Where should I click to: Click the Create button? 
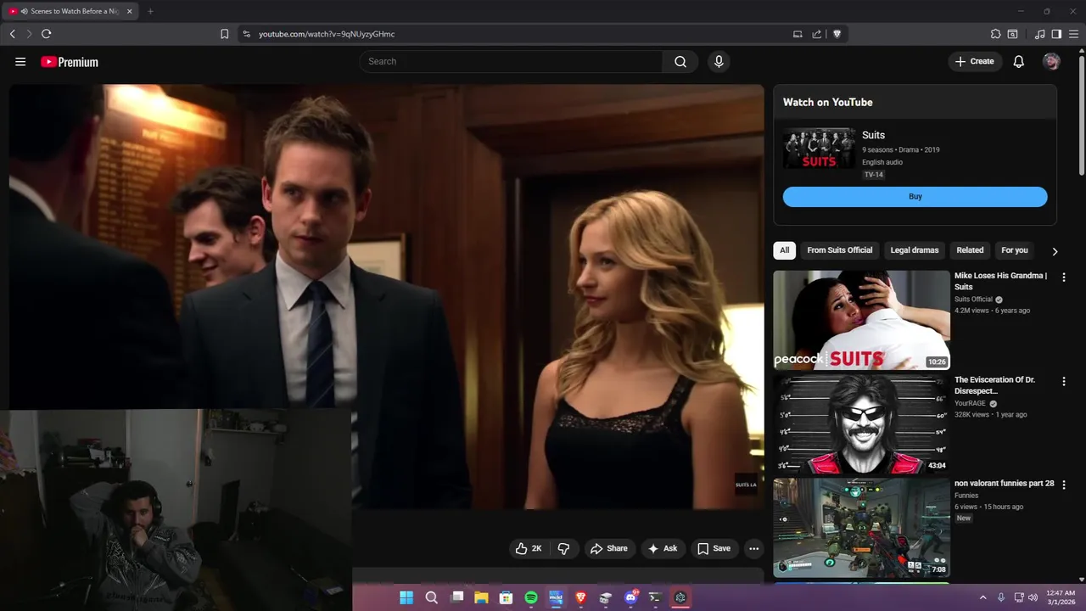coord(975,61)
